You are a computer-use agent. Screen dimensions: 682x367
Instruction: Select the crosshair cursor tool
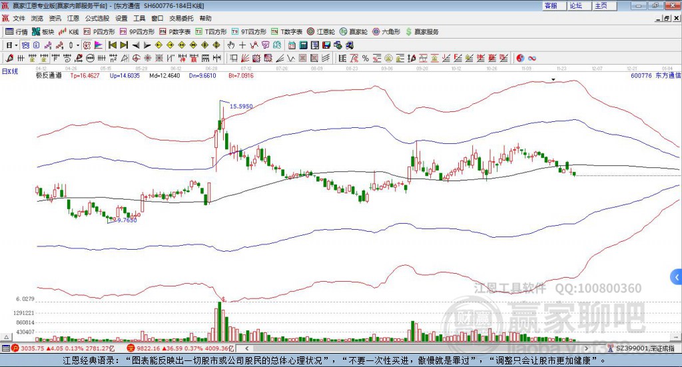[x=242, y=45]
